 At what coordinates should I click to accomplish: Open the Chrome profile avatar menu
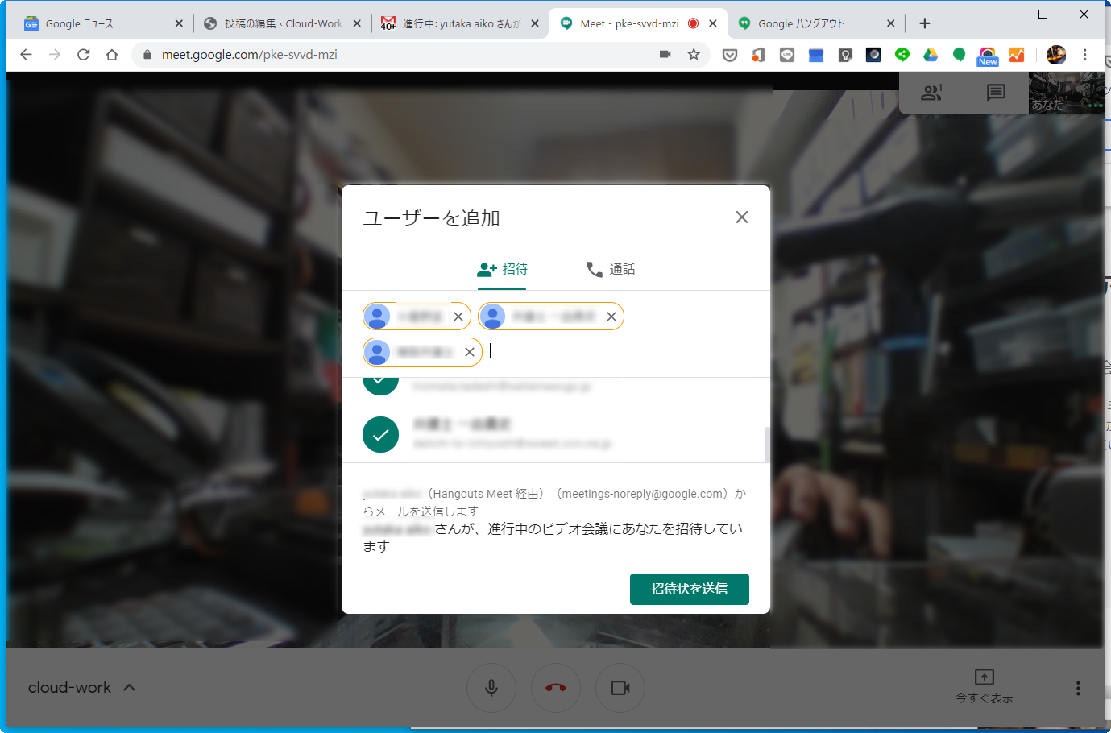pos(1056,55)
